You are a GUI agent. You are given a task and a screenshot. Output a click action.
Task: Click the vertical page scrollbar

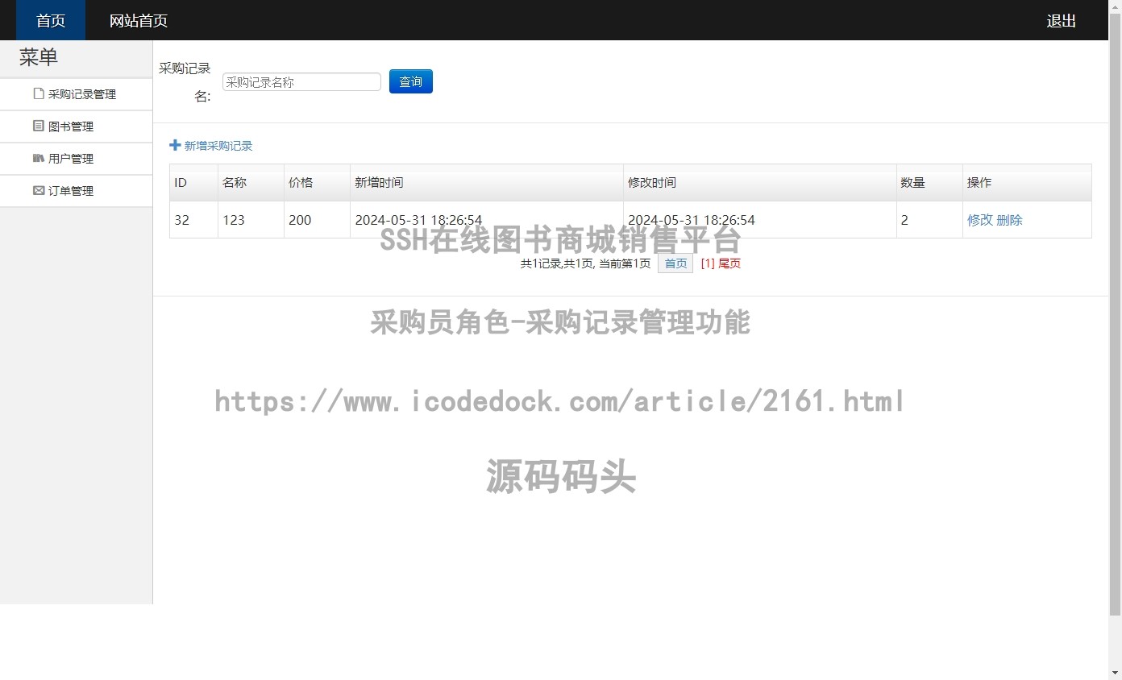coord(1116,314)
